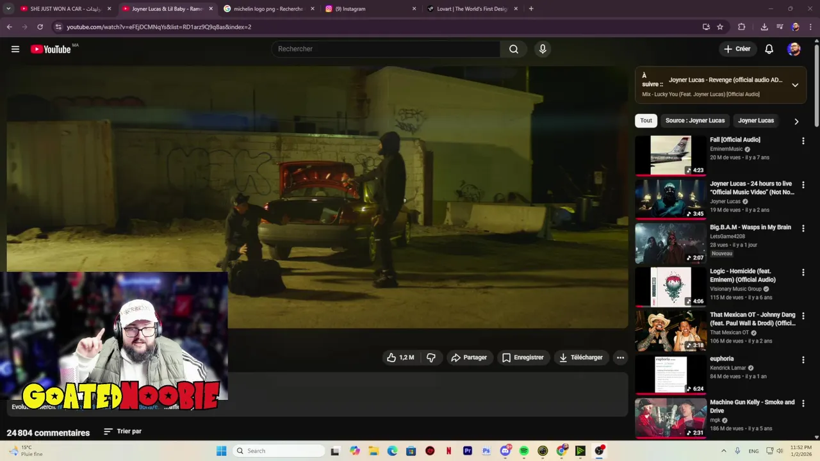Open Spotify from the taskbar
Screen dimensions: 820x461
(x=524, y=451)
